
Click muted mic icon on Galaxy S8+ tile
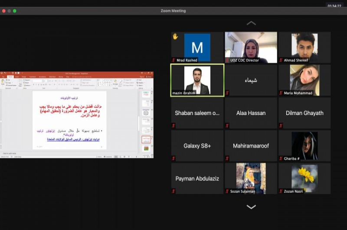[x=174, y=158]
